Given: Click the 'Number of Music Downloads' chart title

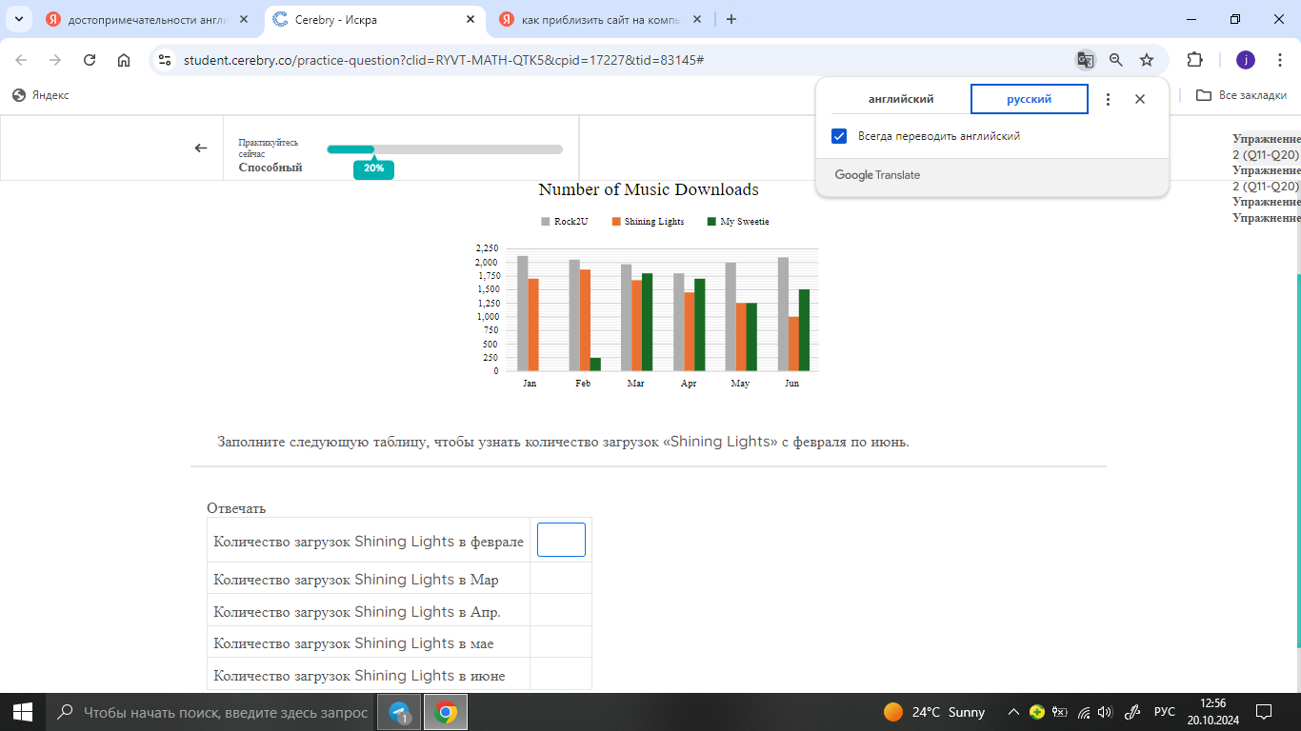Looking at the screenshot, I should click(x=649, y=189).
